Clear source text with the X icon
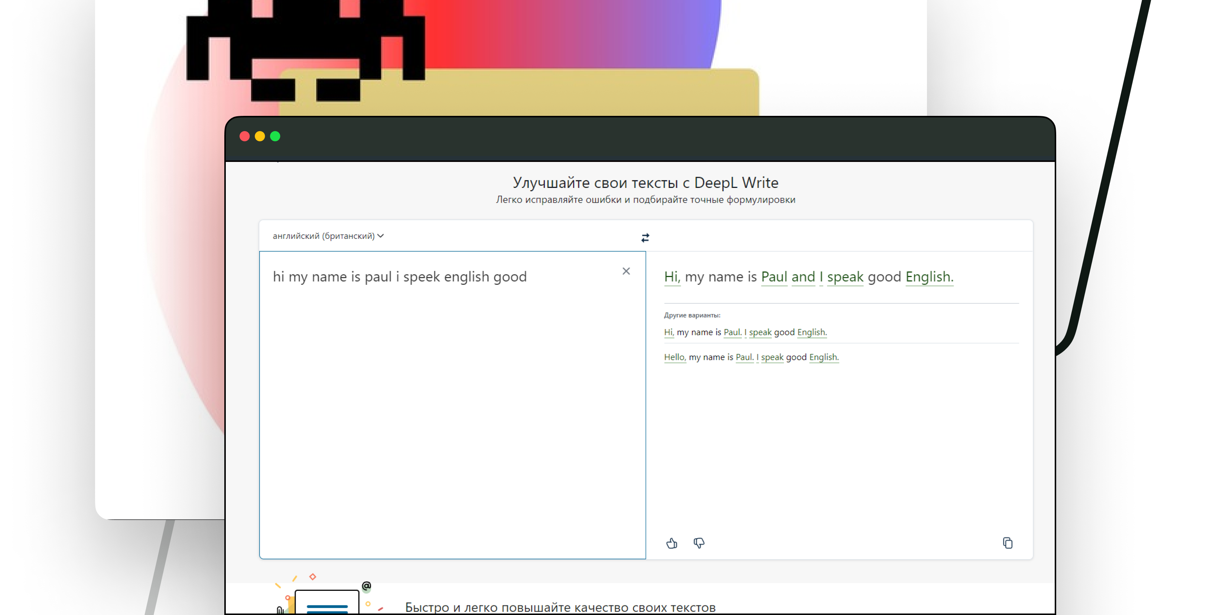 tap(626, 271)
